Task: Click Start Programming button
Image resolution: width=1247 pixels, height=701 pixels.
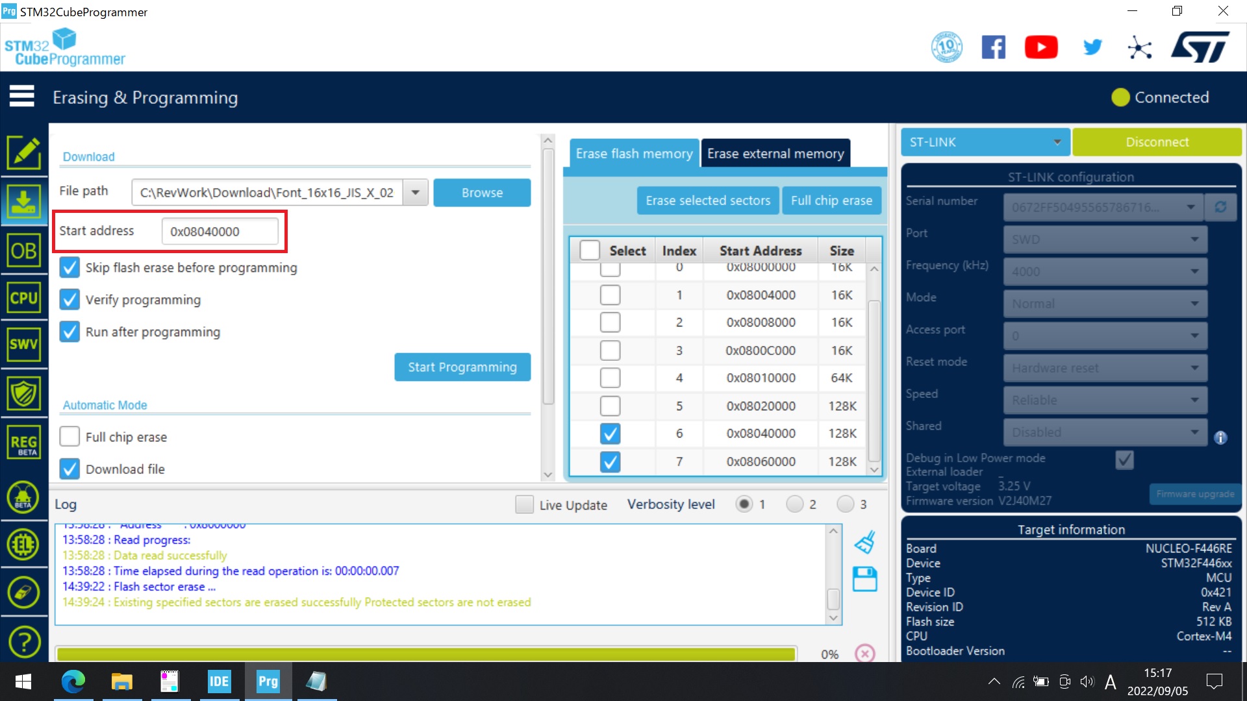Action: [x=462, y=367]
